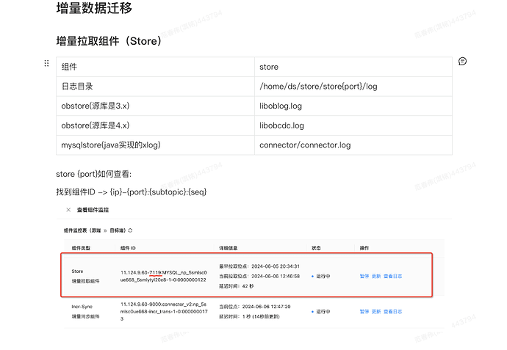This screenshot has height=350, width=507.
Task: Click 暂停 link in Store row
Action: 364,276
